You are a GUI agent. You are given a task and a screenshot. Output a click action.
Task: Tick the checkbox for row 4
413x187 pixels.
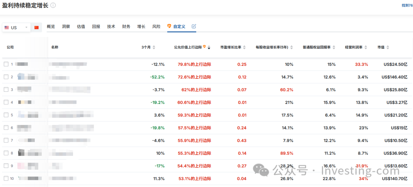click(6, 102)
